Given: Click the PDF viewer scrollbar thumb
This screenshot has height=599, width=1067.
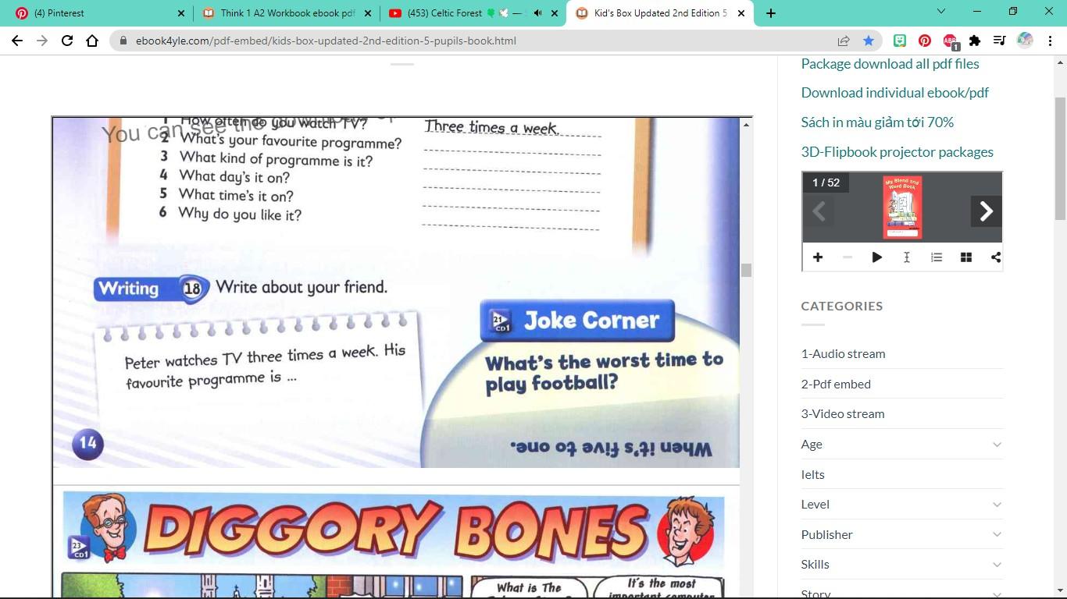Looking at the screenshot, I should pos(746,270).
